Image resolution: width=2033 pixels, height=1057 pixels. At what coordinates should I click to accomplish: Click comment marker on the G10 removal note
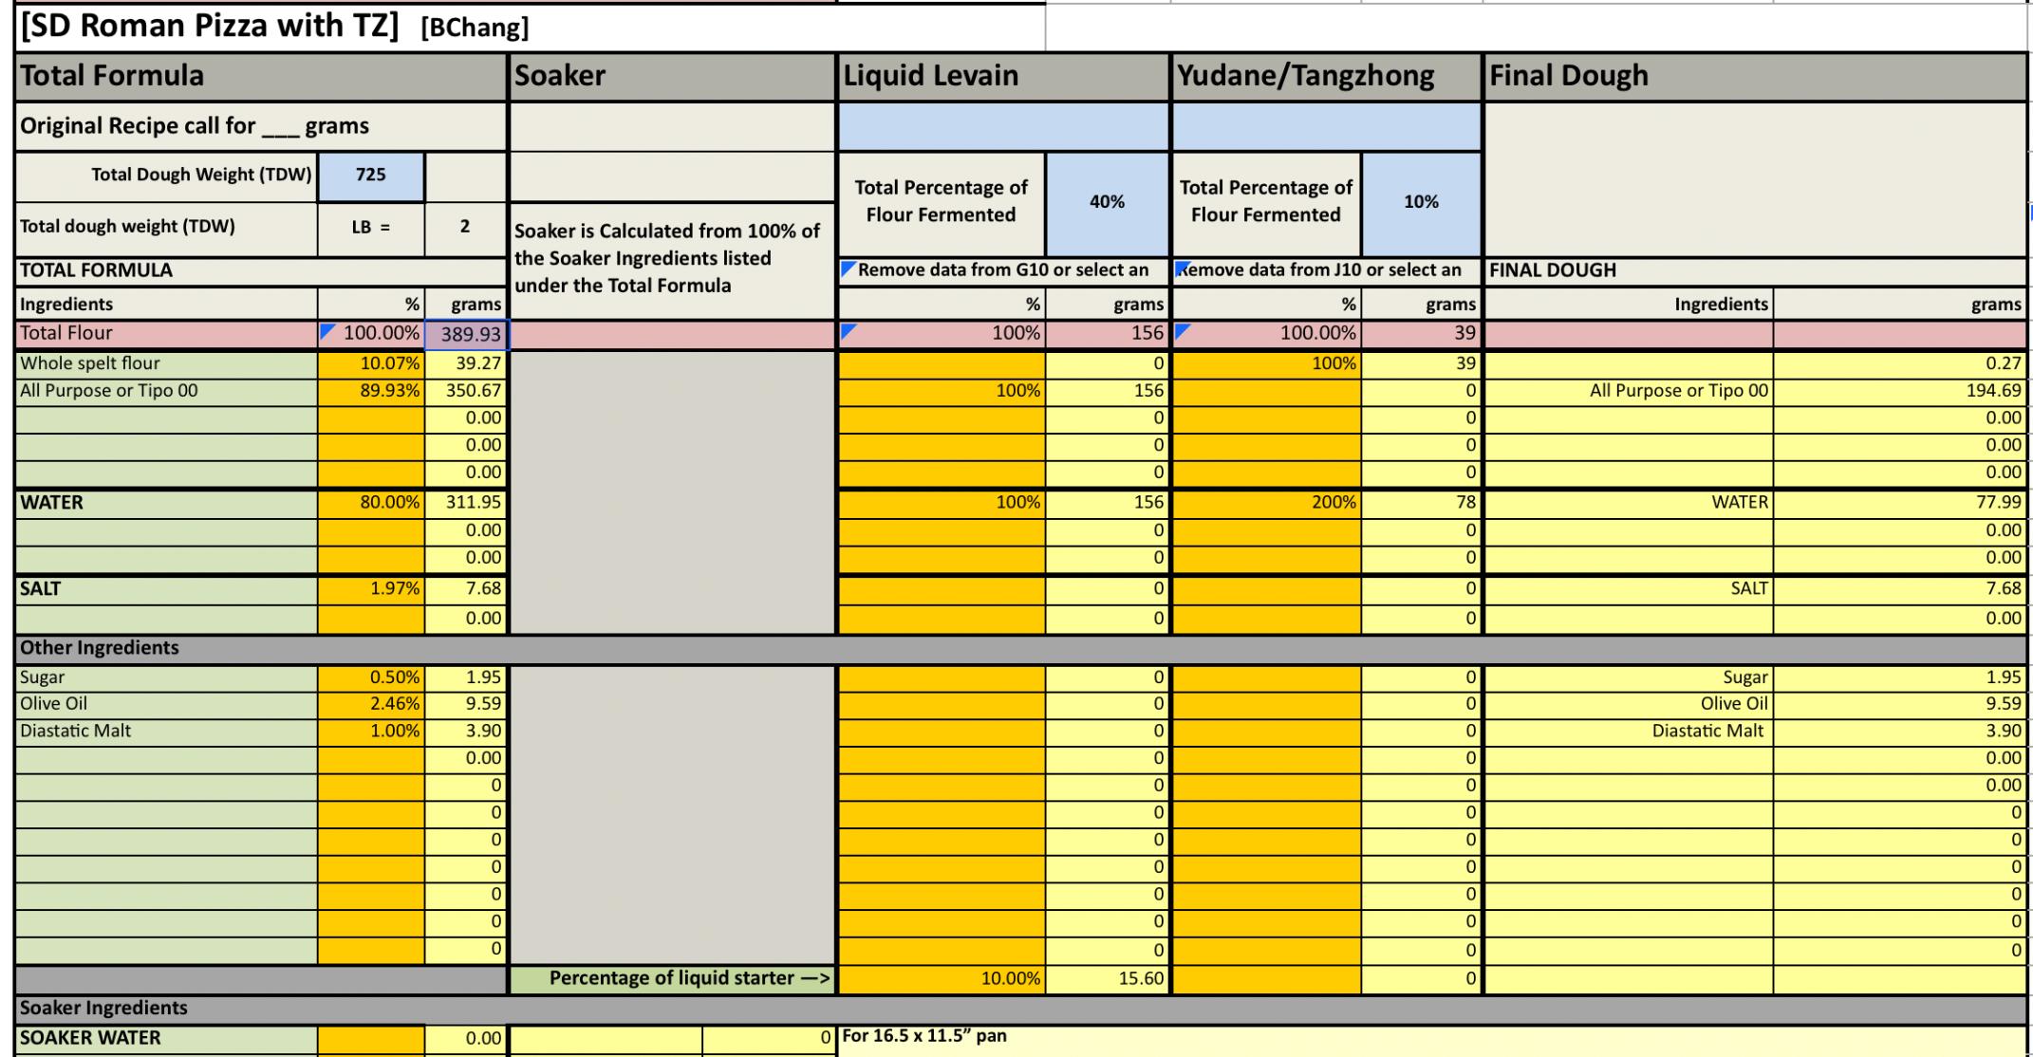coord(848,269)
